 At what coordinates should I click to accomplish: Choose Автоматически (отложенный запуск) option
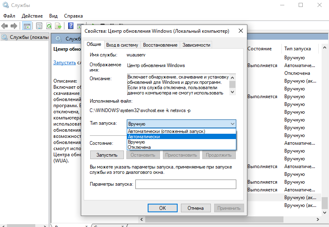(181, 131)
